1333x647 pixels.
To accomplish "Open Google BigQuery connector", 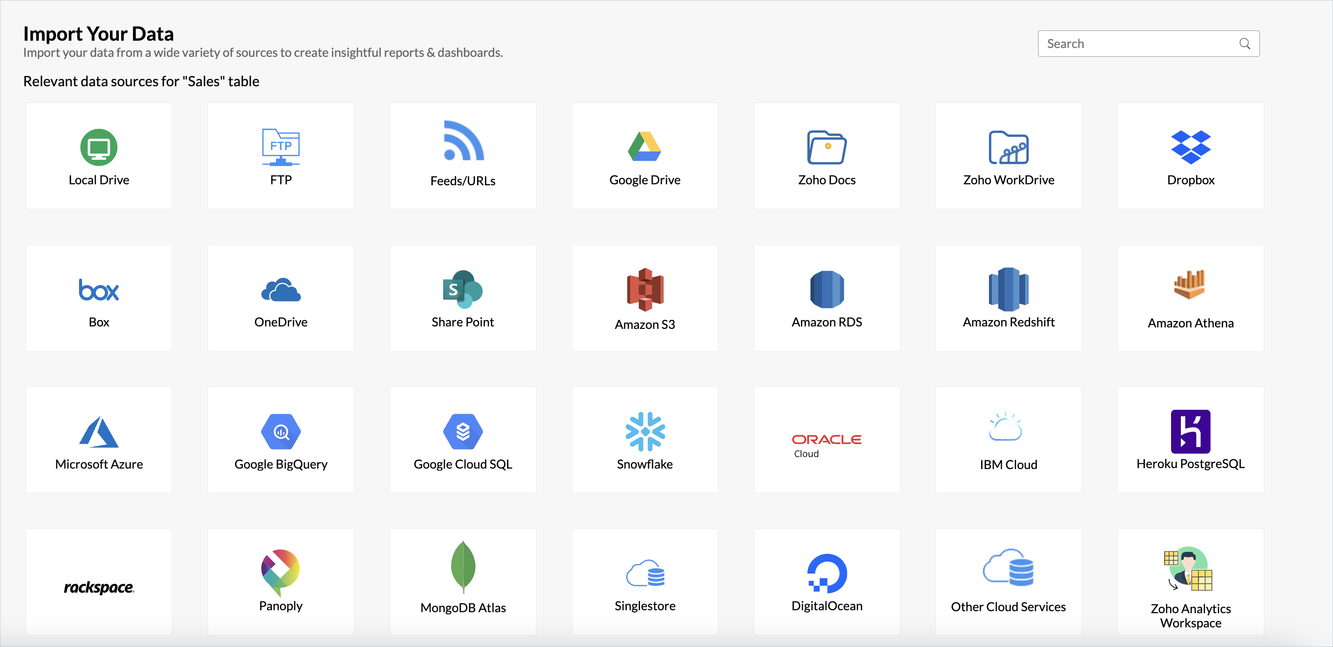I will (280, 439).
